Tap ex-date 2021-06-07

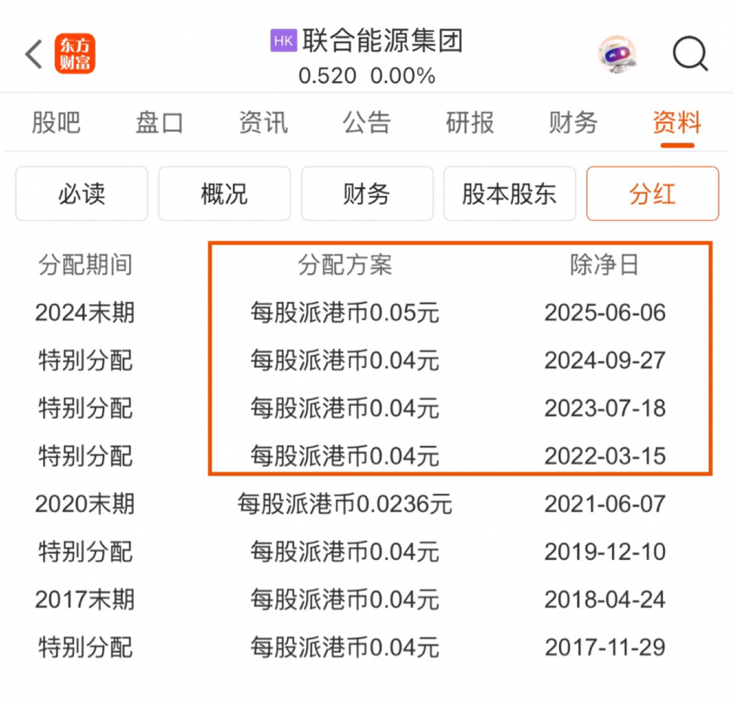tap(605, 504)
